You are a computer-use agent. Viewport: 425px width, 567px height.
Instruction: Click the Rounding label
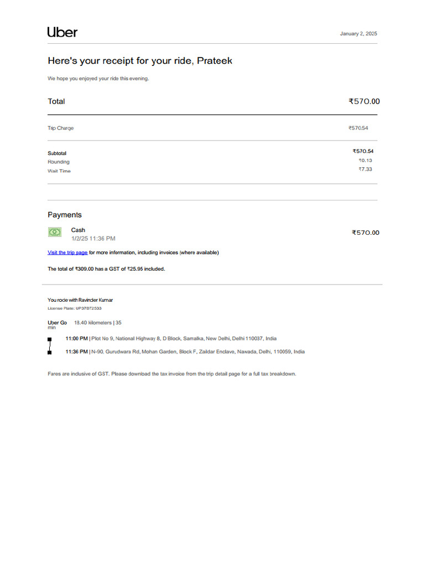point(59,162)
